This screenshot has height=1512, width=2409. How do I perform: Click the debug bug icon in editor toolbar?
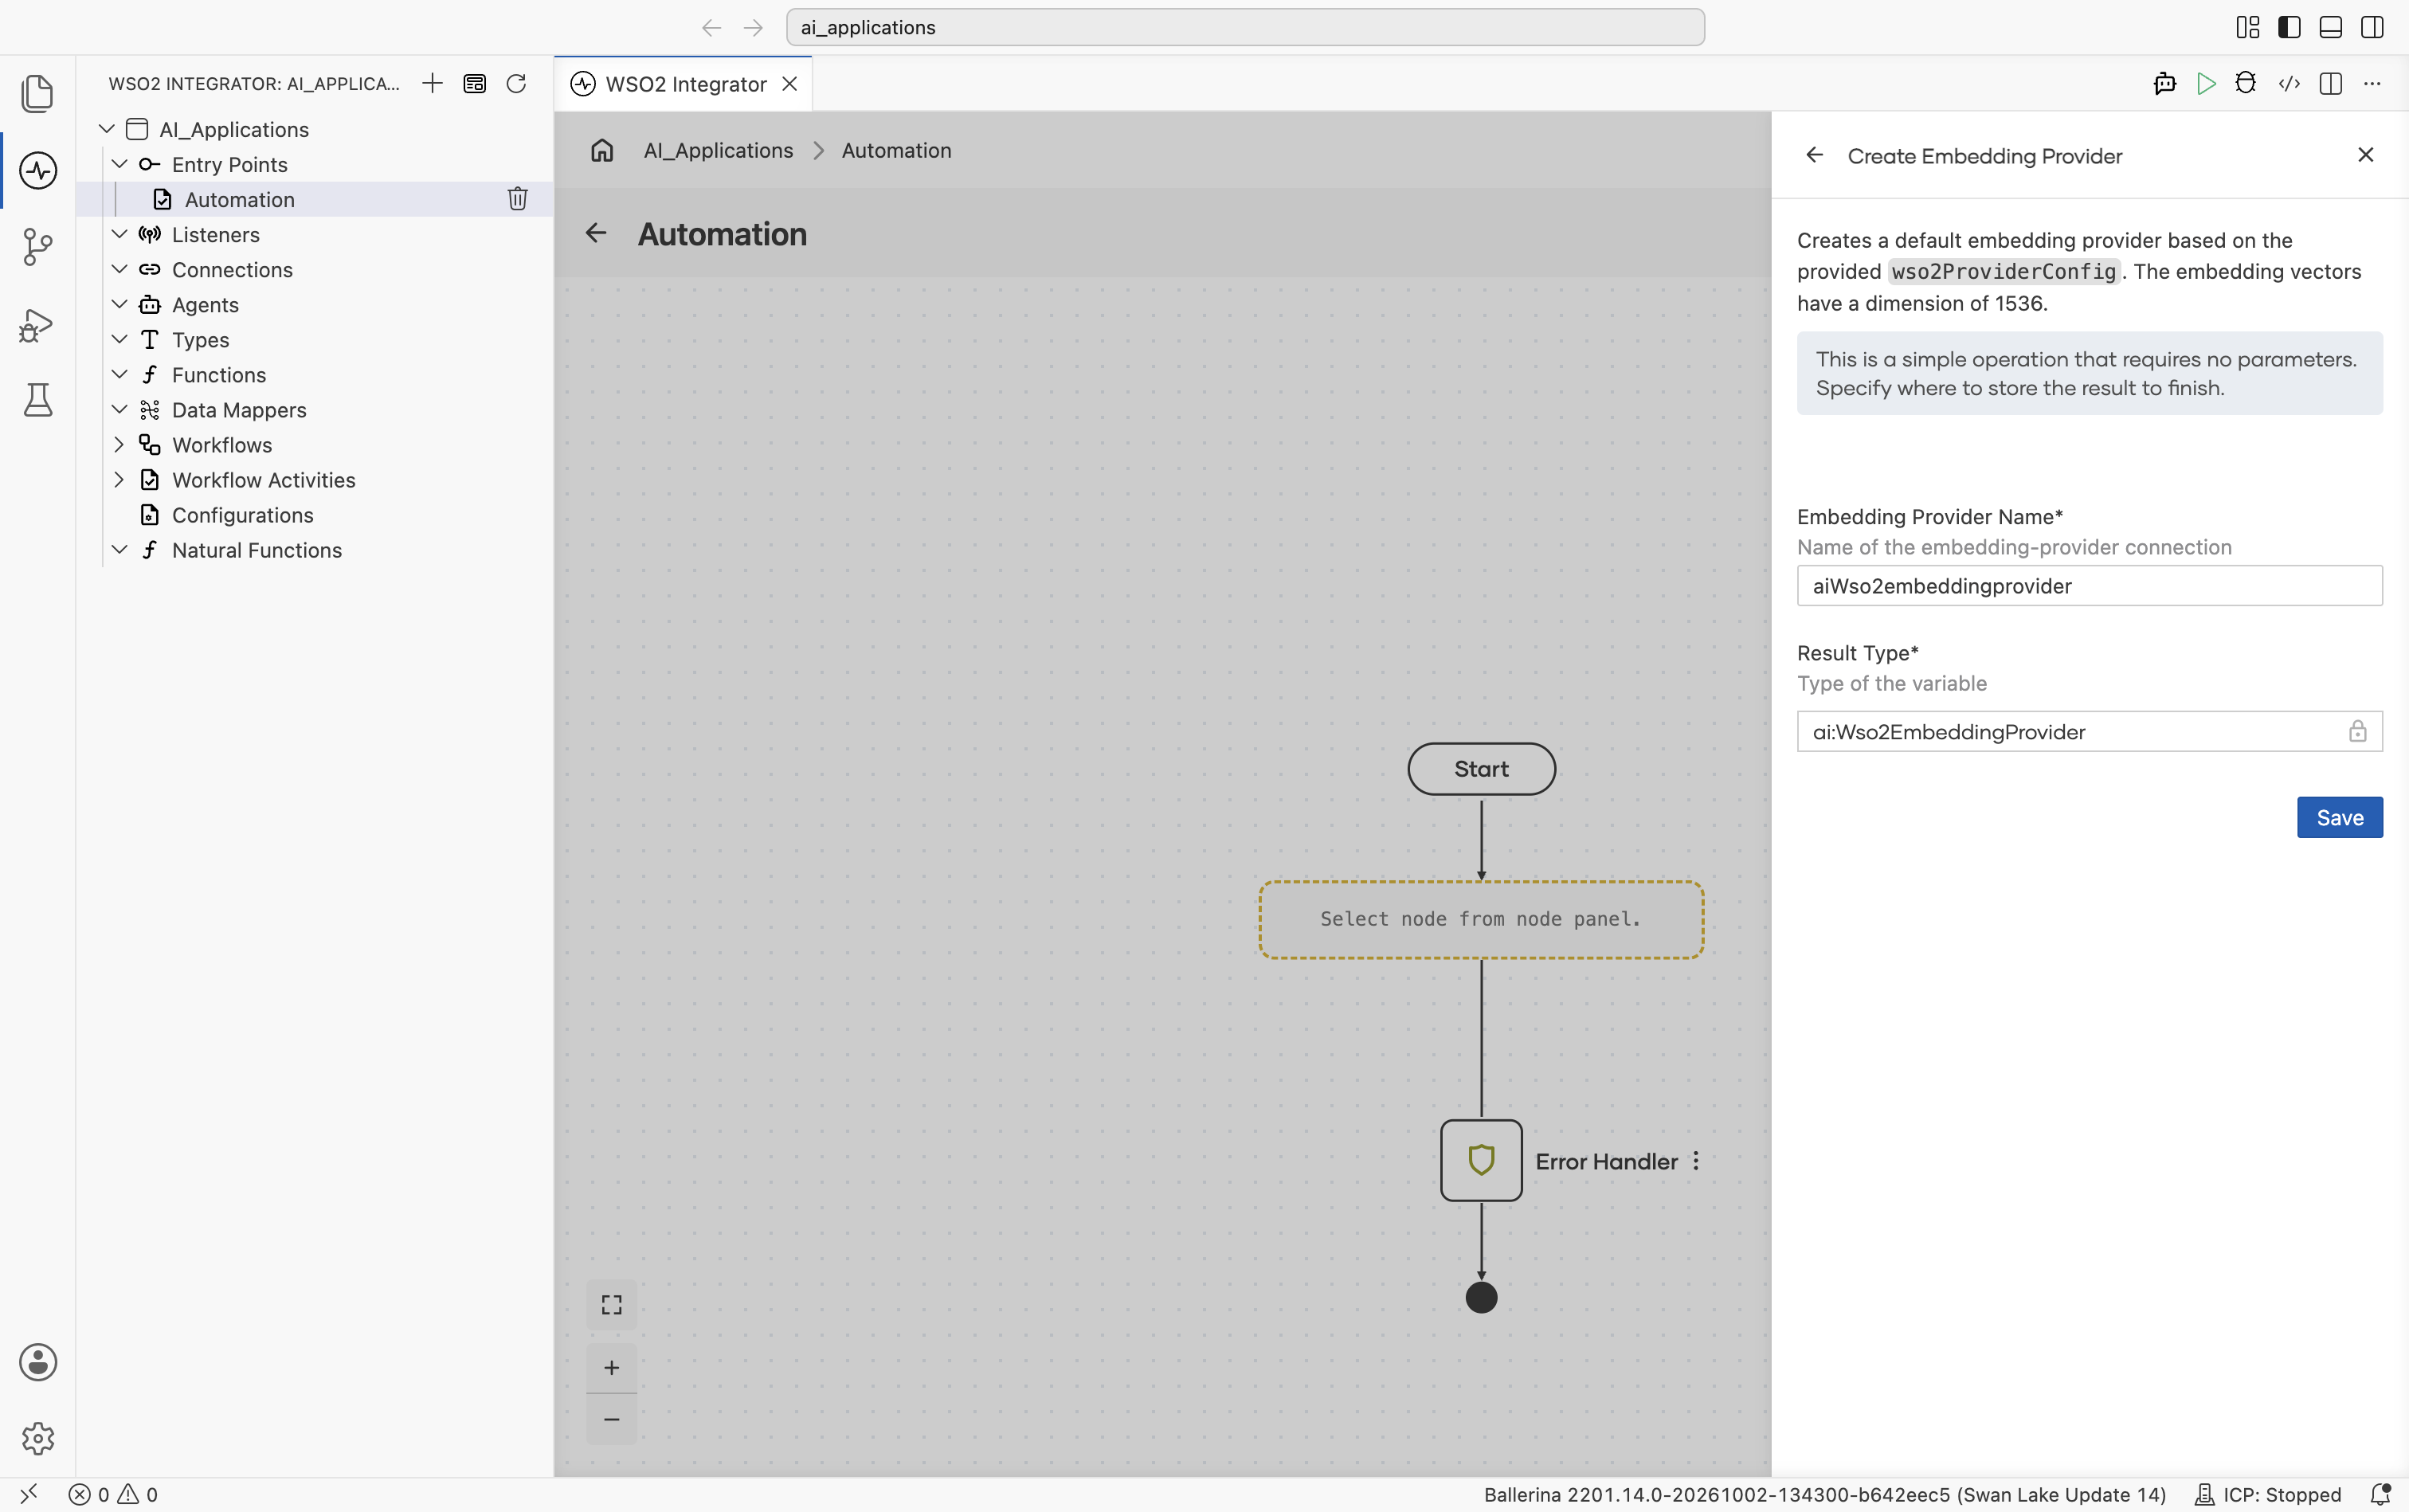coord(2246,83)
